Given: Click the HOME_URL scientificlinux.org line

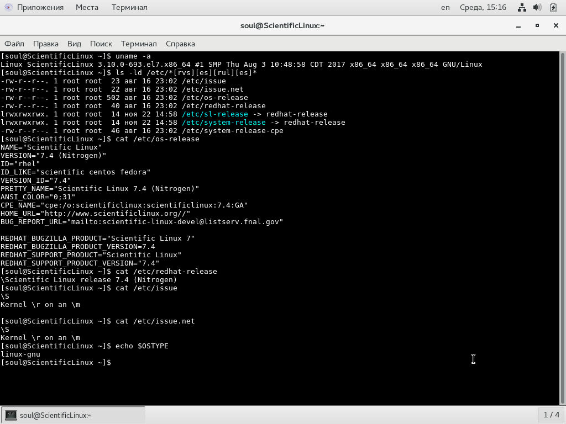Looking at the screenshot, I should tap(95, 214).
